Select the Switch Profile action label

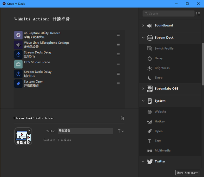[164, 48]
